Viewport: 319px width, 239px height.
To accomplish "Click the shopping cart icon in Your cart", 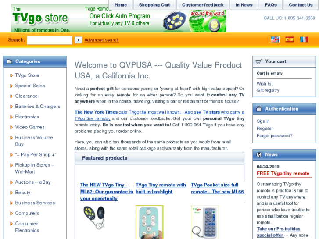I will [x=259, y=61].
